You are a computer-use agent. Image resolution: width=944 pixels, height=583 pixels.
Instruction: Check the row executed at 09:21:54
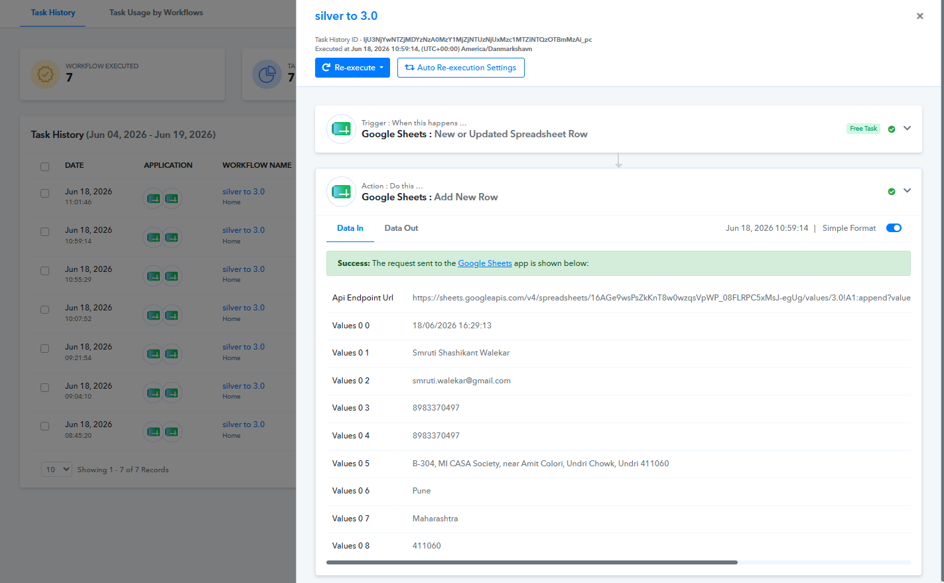[x=45, y=348]
